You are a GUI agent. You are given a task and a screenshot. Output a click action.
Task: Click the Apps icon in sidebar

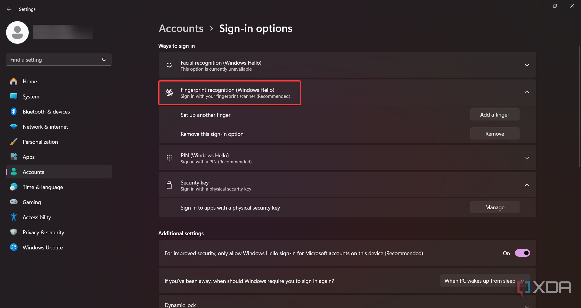coord(14,157)
